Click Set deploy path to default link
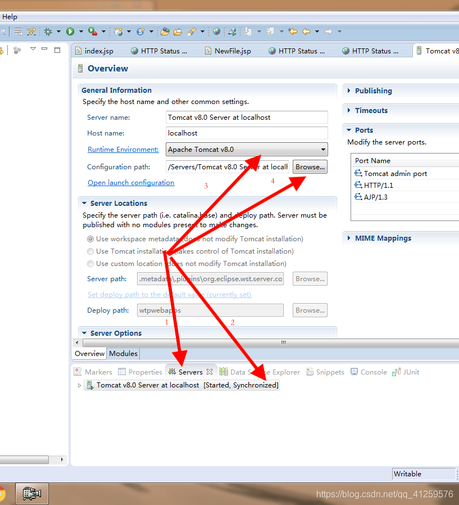Screen dimensions: 459x505 [x=170, y=294]
